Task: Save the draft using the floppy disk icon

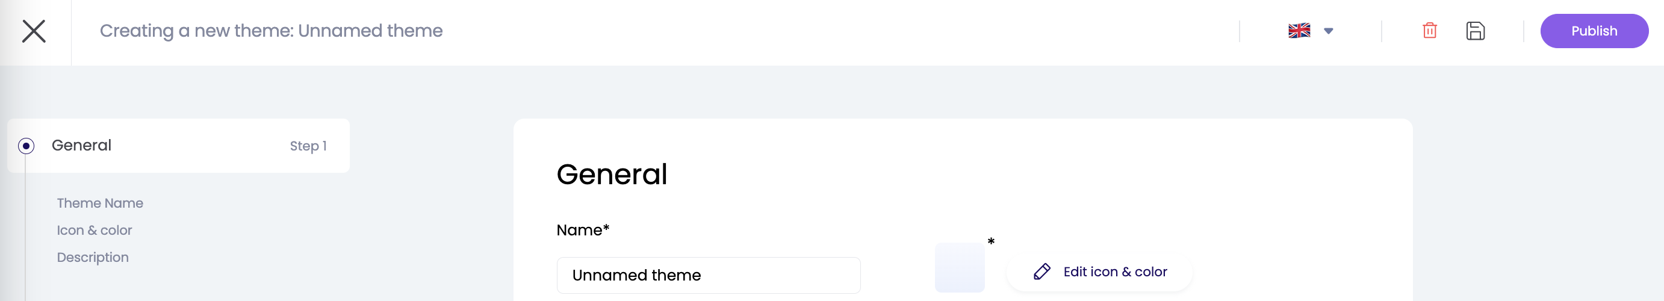Action: tap(1475, 31)
